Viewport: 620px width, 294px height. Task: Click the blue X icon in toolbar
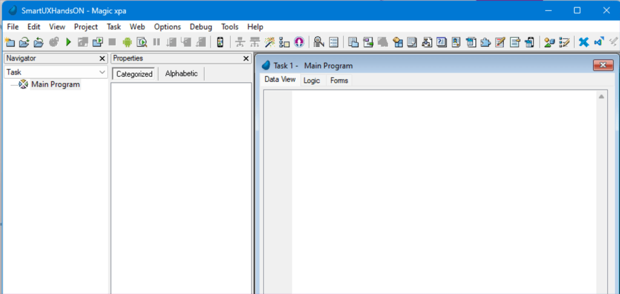[x=584, y=42]
